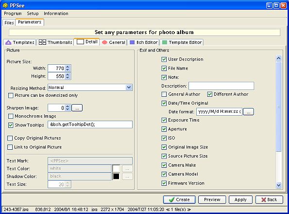Click the PPSee application icon in title bar
This screenshot has width=289, height=214.
click(5, 5)
